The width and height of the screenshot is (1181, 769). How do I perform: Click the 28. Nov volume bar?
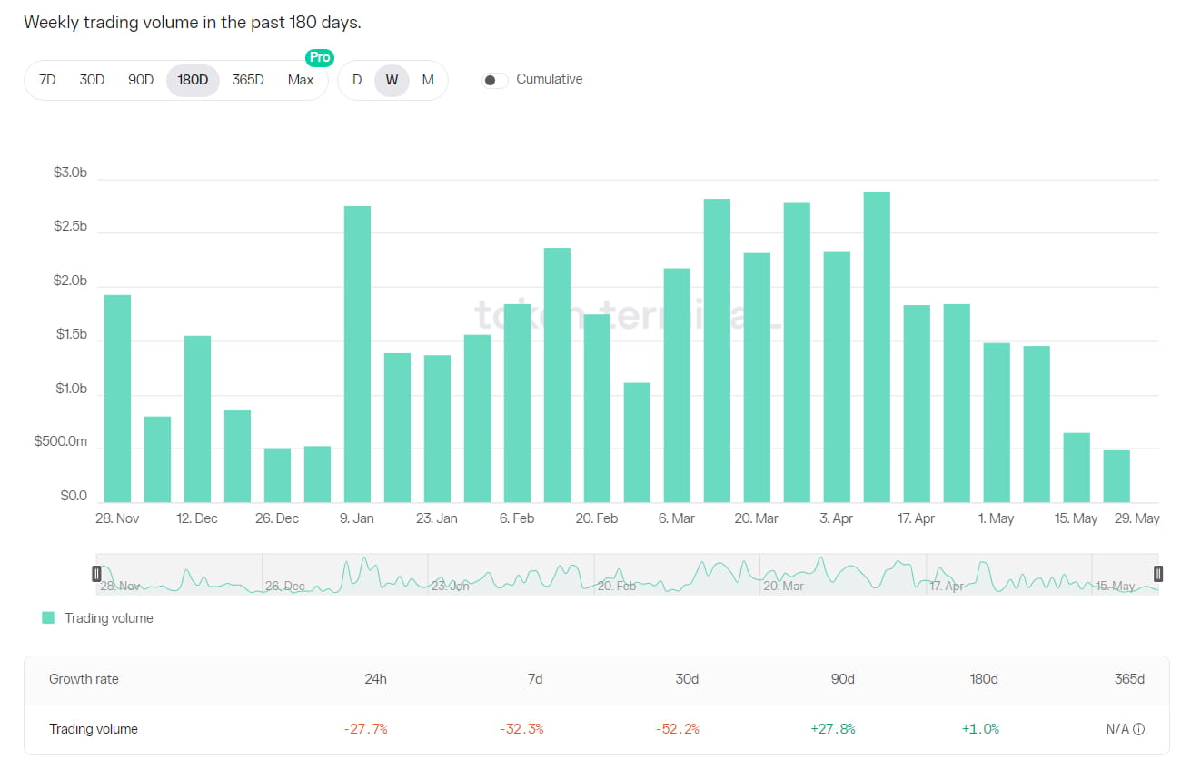(117, 399)
